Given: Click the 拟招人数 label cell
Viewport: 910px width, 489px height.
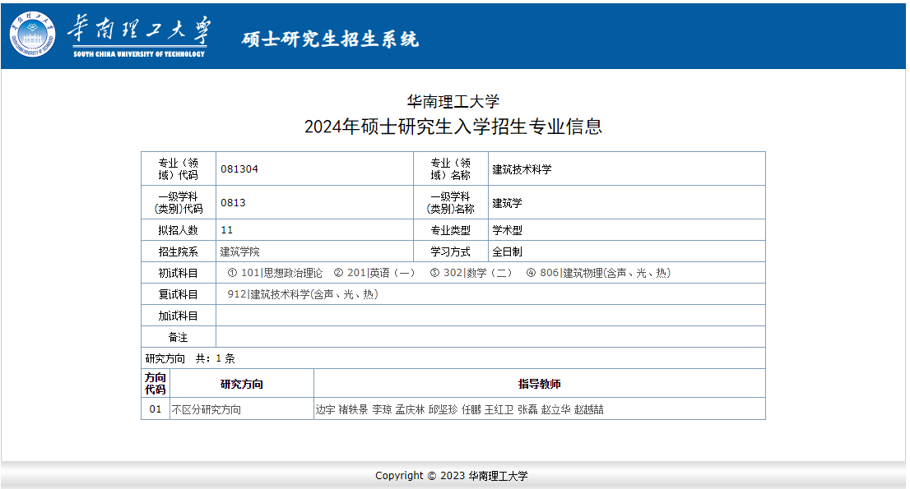Looking at the screenshot, I should click(x=179, y=230).
